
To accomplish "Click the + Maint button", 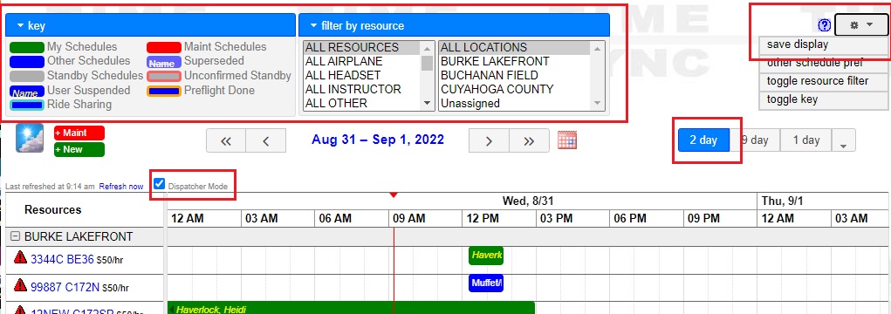I will 79,133.
